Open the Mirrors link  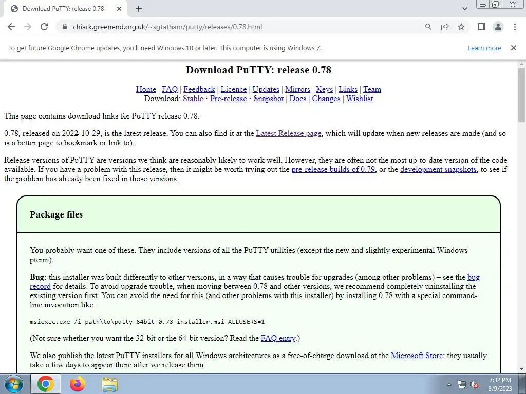point(297,89)
